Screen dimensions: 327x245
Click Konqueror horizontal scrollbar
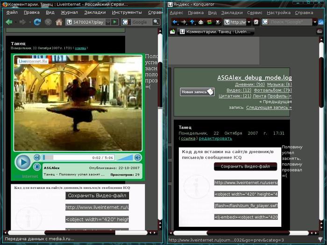point(244,233)
